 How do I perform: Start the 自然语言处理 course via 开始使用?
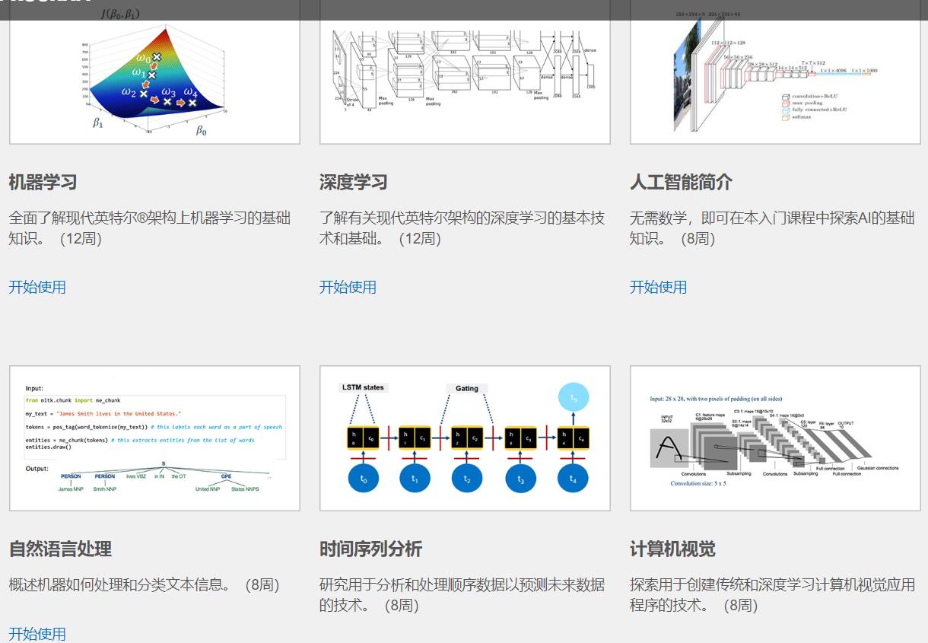(37, 634)
